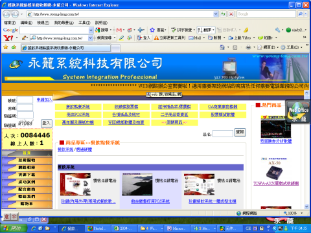
Task: Click the Gmail M icon in Google toolbar
Action: pyautogui.click(x=119, y=30)
